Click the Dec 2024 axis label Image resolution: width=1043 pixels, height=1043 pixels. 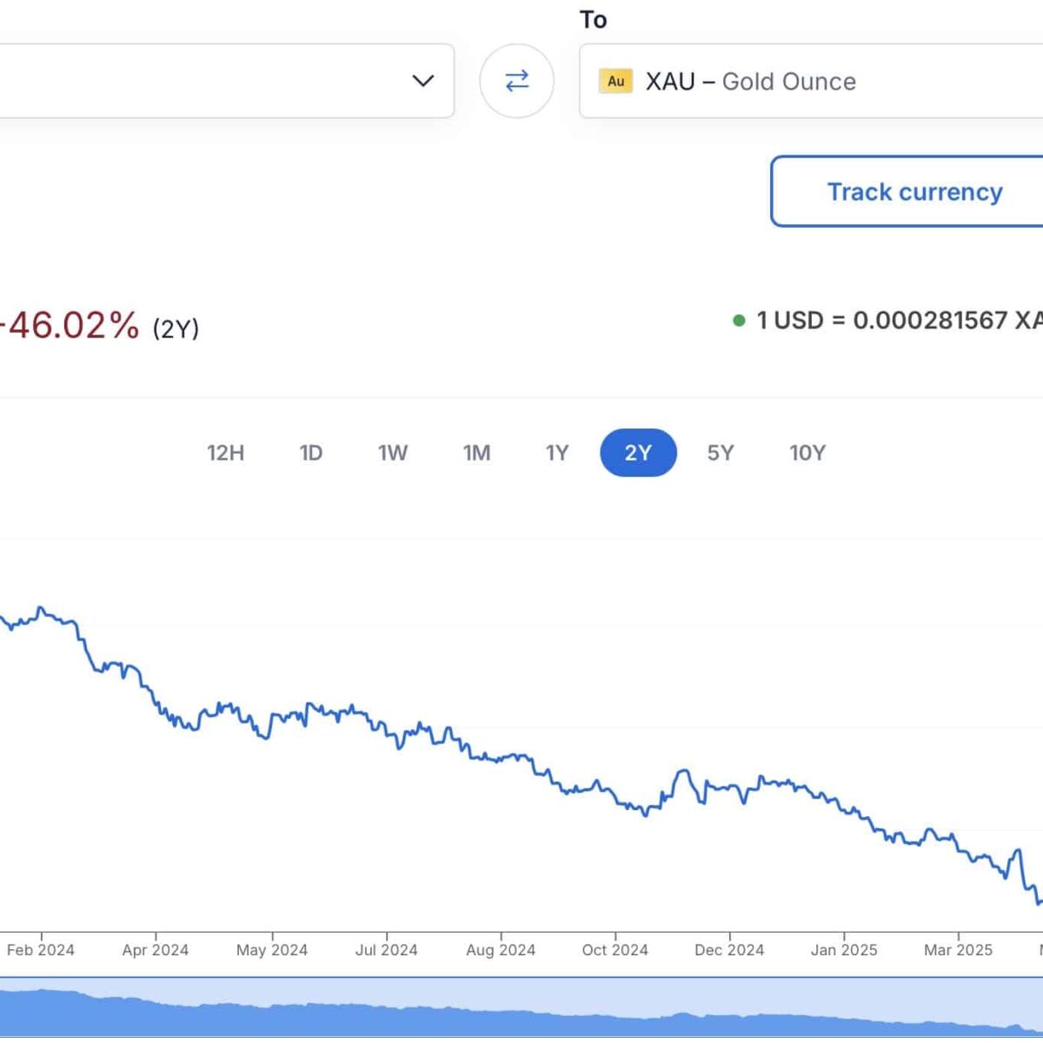point(729,950)
